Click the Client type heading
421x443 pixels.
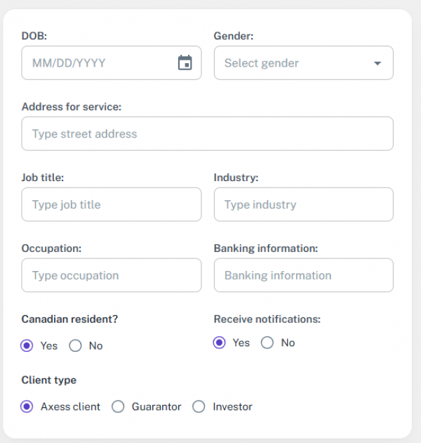49,381
